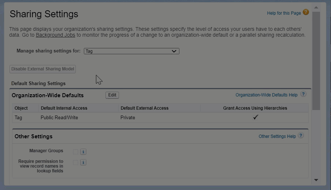Click the Grant Access Using Hierarchies checkmark
This screenshot has height=190, width=331.
tap(256, 117)
